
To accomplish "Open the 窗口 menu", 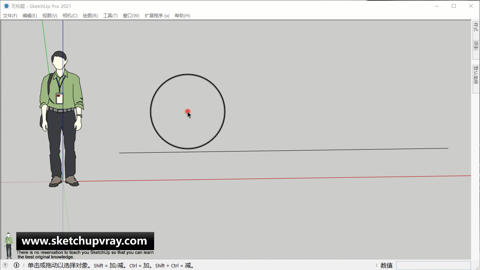I will pyautogui.click(x=131, y=15).
